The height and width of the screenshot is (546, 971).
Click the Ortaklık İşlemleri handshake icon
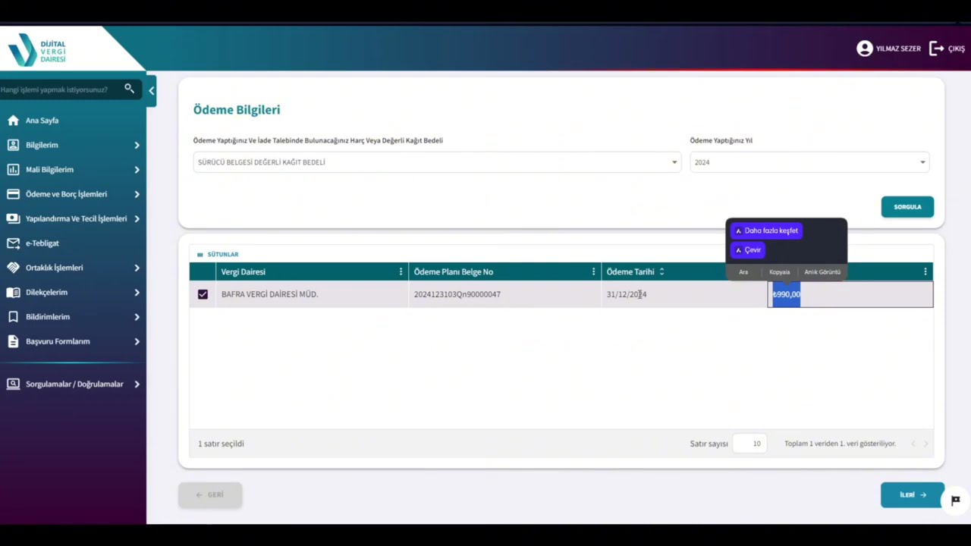13,268
